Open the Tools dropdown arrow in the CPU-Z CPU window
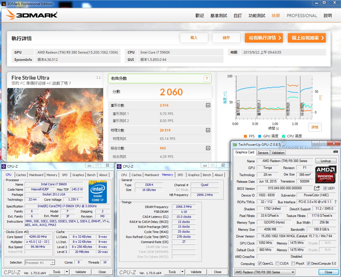Image resolution: width=341 pixels, height=277 pixels. click(x=67, y=272)
